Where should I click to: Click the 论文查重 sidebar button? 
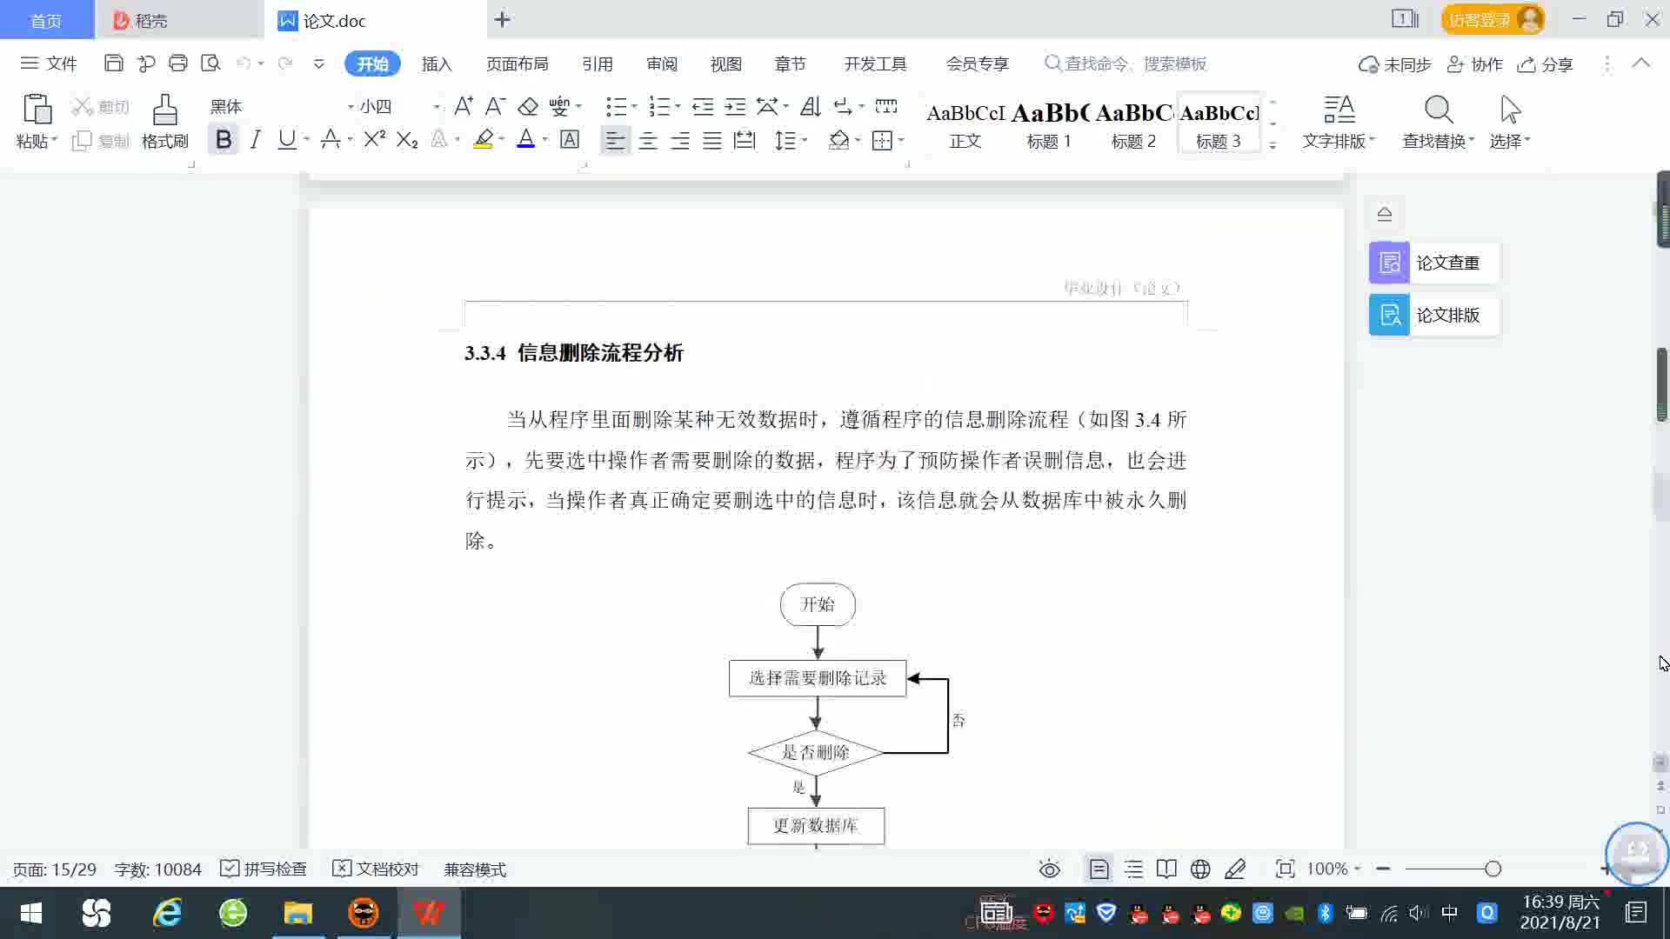click(x=1433, y=263)
